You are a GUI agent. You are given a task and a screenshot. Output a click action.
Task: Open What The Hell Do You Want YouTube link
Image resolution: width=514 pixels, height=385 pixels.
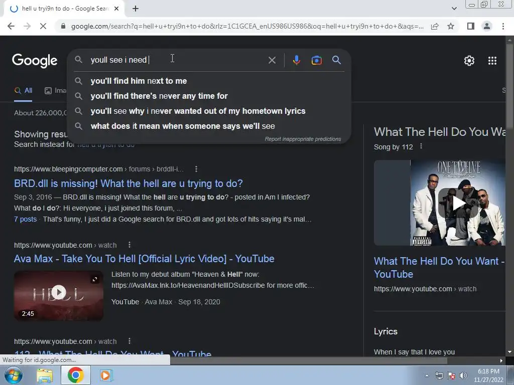point(439,268)
